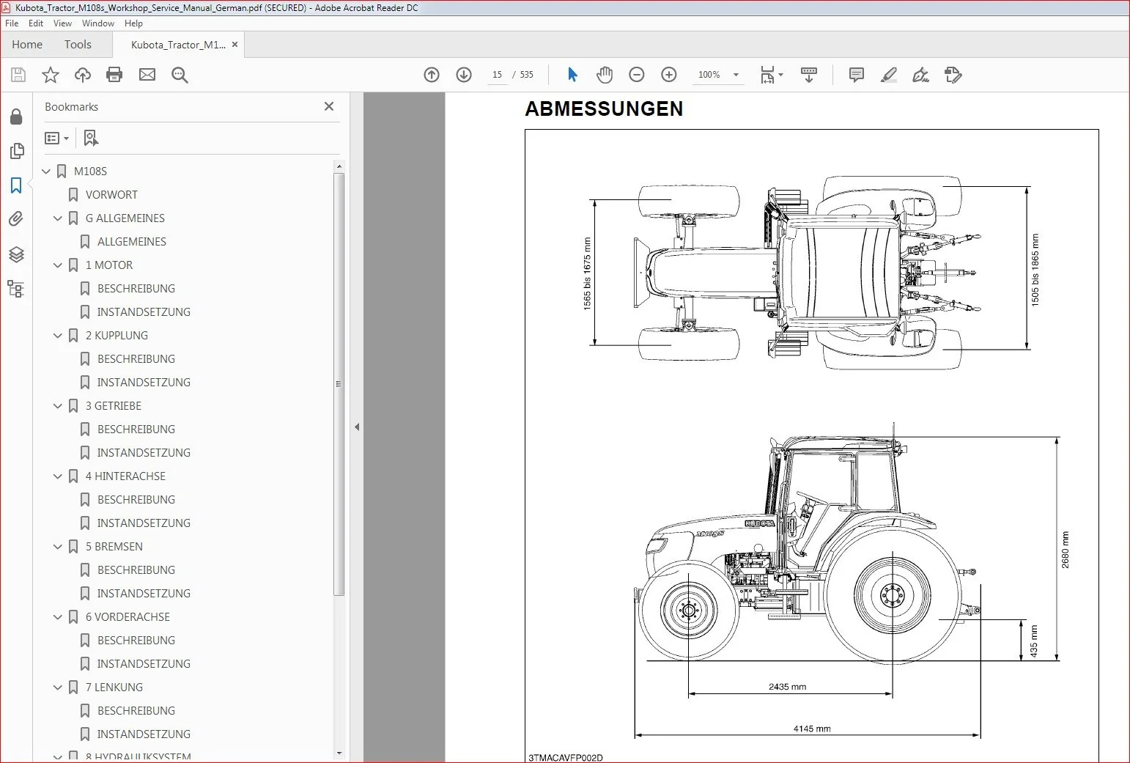The image size is (1130, 763).
Task: Close the Kubota_Tractor_M1... document tab
Action: point(235,45)
